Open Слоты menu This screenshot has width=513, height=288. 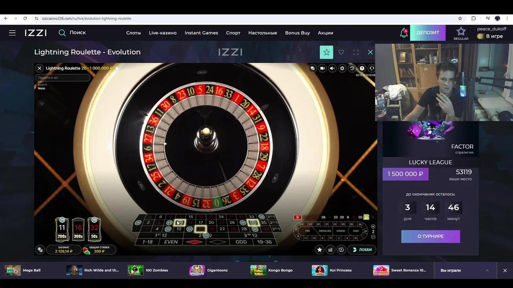133,33
